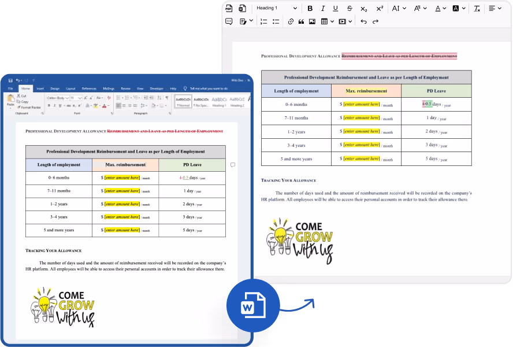Undo the last action in the editor
This screenshot has height=347, width=513.
coord(363,21)
